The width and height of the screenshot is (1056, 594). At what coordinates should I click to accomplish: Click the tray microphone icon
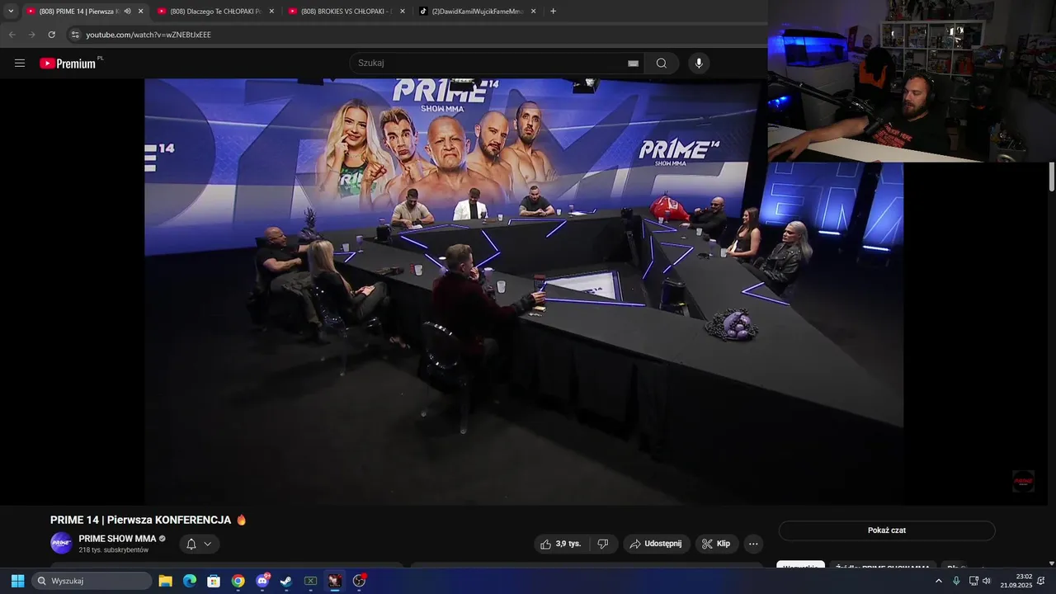pyautogui.click(x=956, y=581)
